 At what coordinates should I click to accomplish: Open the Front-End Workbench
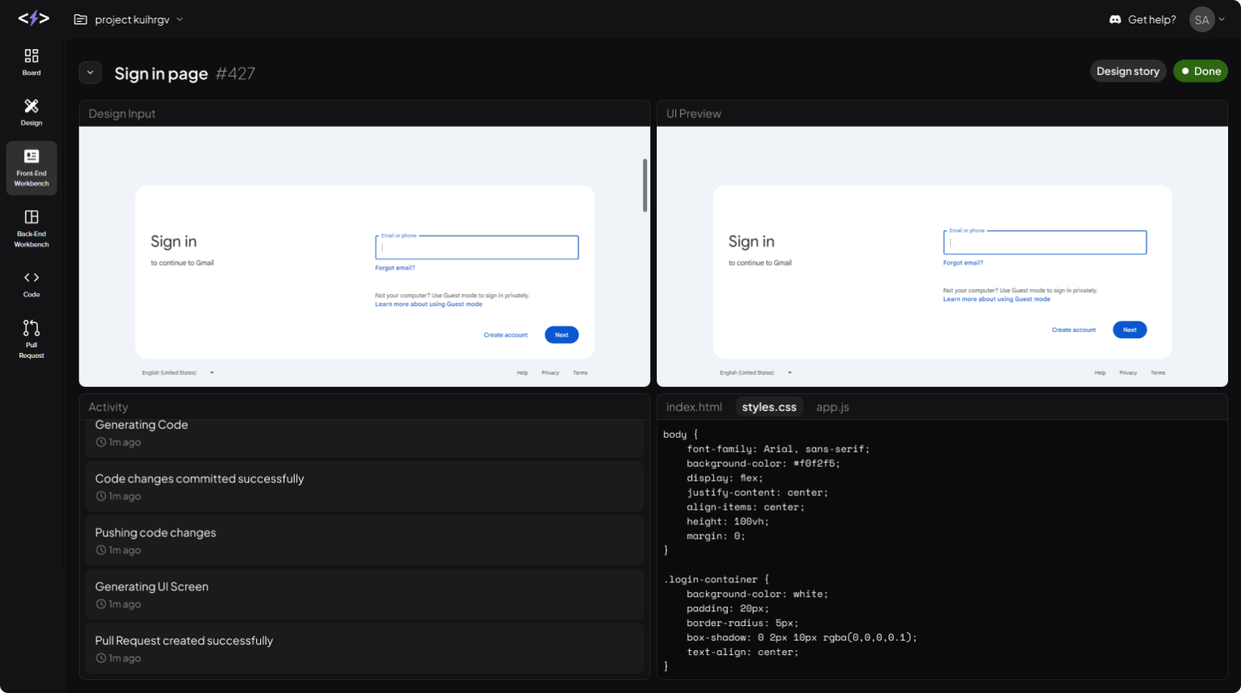pos(31,167)
